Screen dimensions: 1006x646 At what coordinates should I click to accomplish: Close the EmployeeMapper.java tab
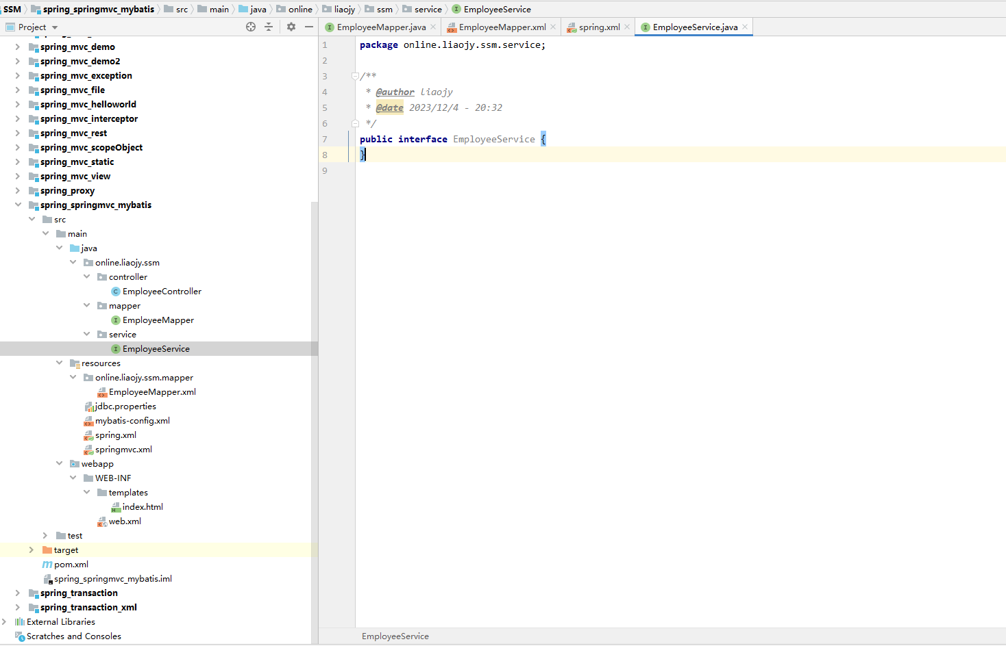[433, 27]
